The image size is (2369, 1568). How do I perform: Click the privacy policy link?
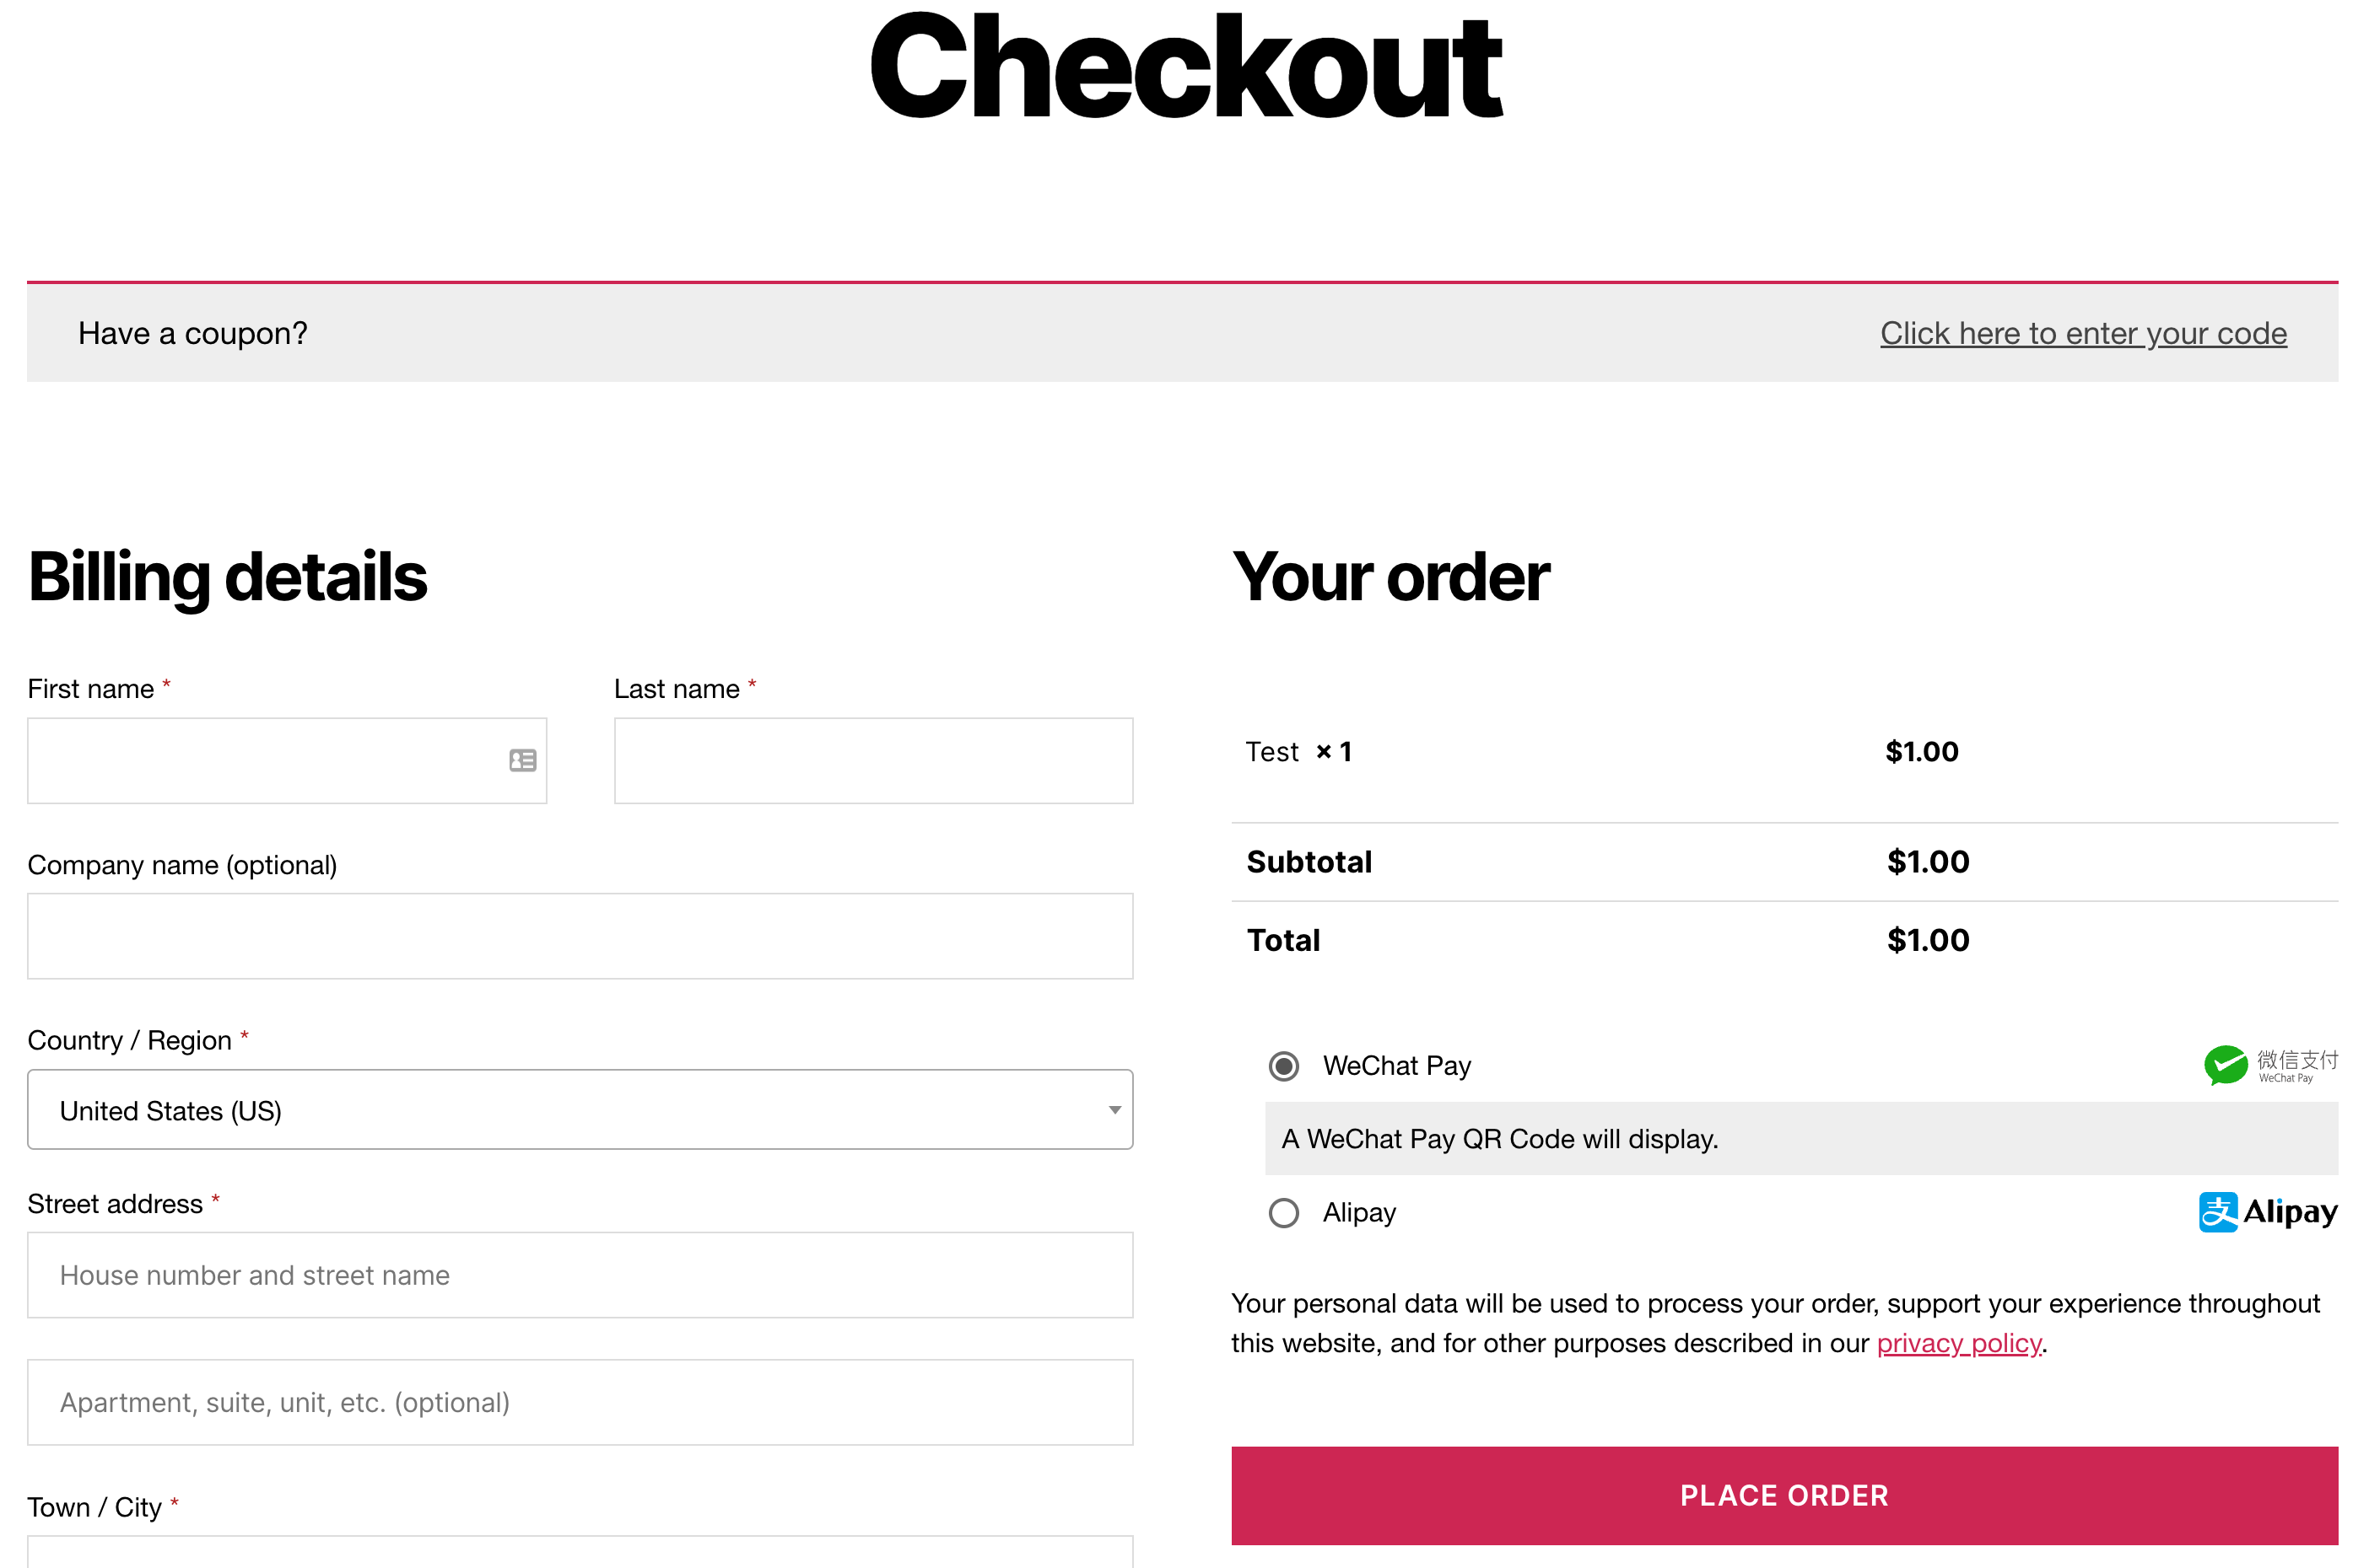tap(1957, 1342)
